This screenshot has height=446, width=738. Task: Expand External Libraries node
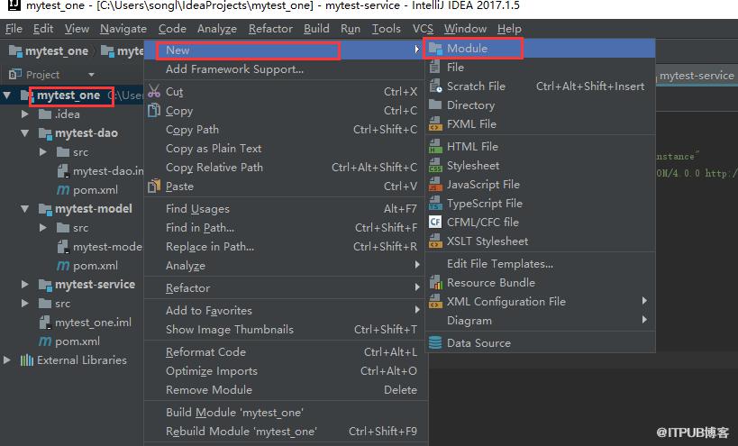coord(6,360)
